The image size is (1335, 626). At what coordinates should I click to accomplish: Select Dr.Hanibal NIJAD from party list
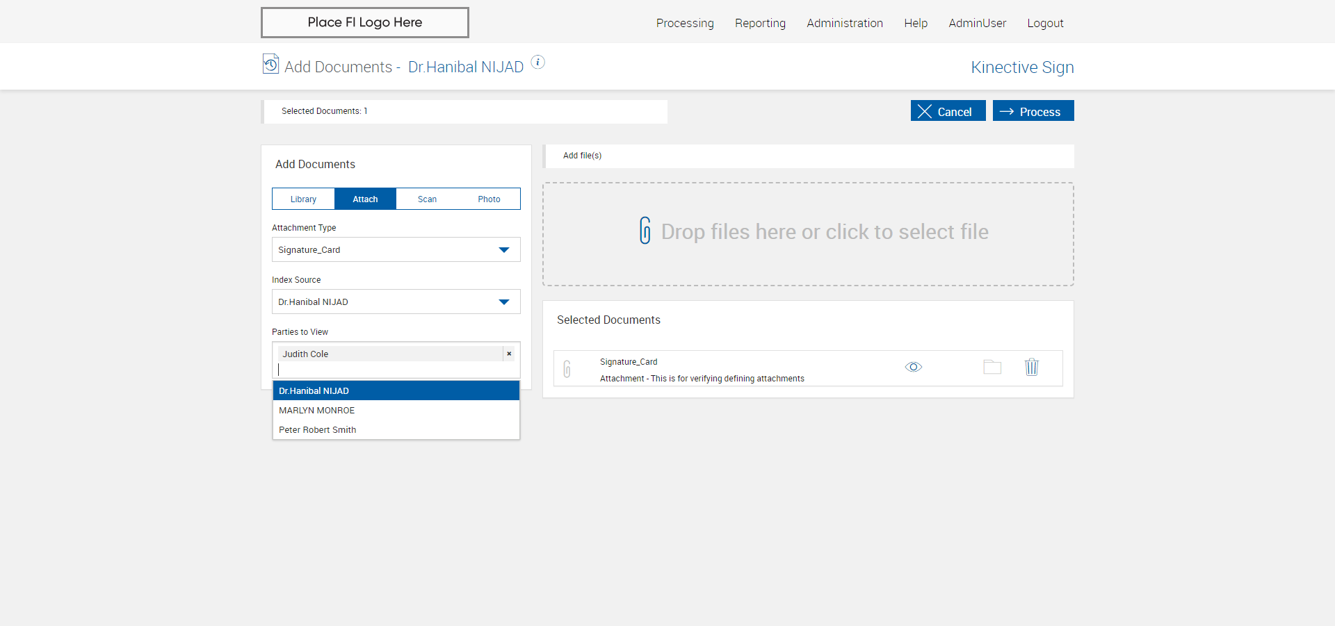tap(396, 391)
